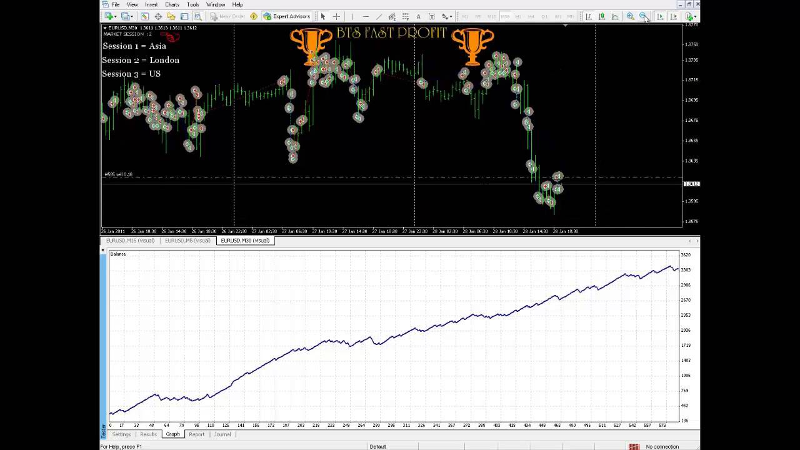Screen dimensions: 800x450
Task: Select the H4 timeframe button
Action: [531, 16]
